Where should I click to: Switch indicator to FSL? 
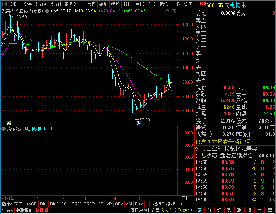coord(65,204)
